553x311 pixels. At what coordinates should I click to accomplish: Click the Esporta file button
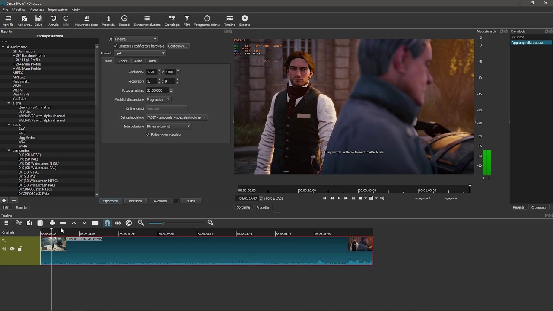[x=111, y=201]
